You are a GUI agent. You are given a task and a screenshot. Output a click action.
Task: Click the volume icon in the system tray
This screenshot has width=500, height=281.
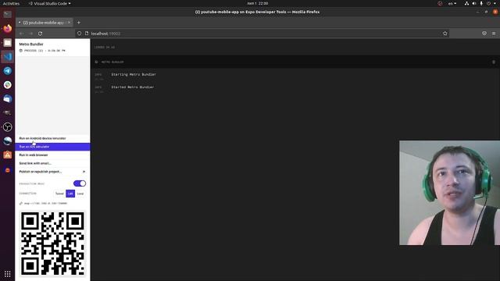474,3
